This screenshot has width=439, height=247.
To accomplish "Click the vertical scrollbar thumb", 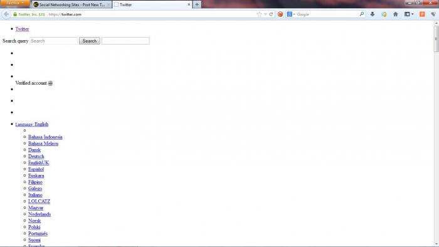I will (x=436, y=39).
